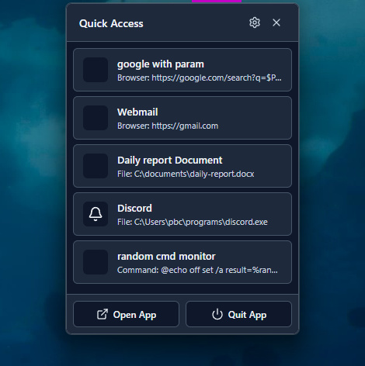Launch the google with param entry
The height and width of the screenshot is (366, 365).
182,70
